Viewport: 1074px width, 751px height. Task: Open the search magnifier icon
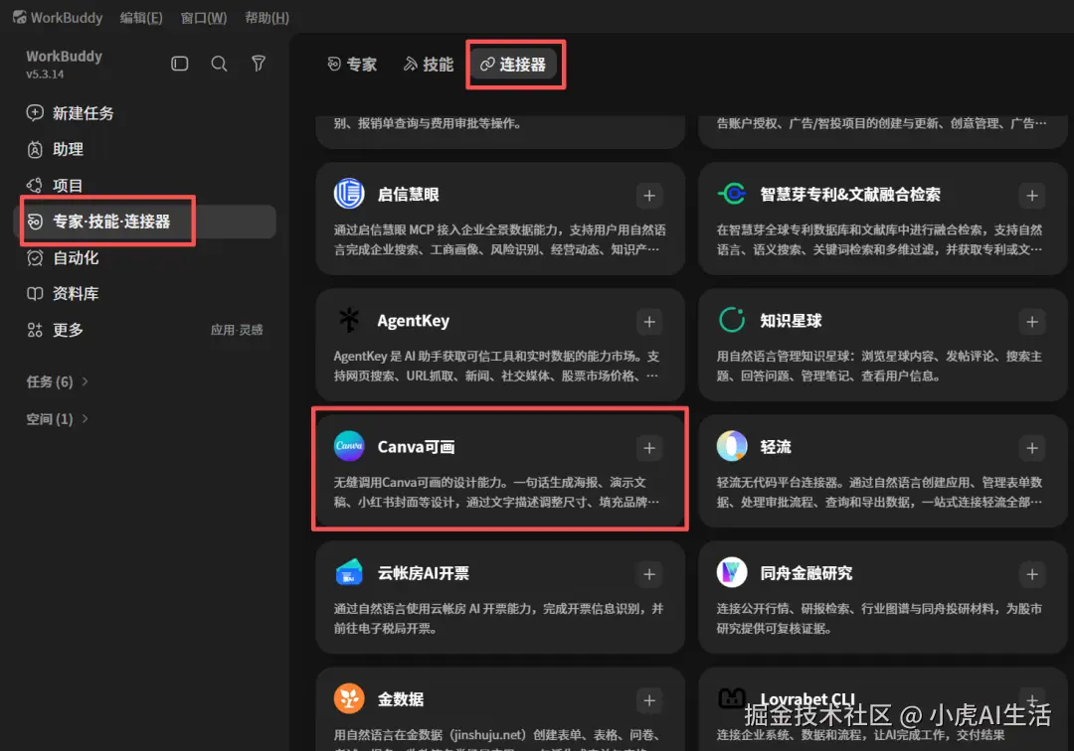click(219, 64)
